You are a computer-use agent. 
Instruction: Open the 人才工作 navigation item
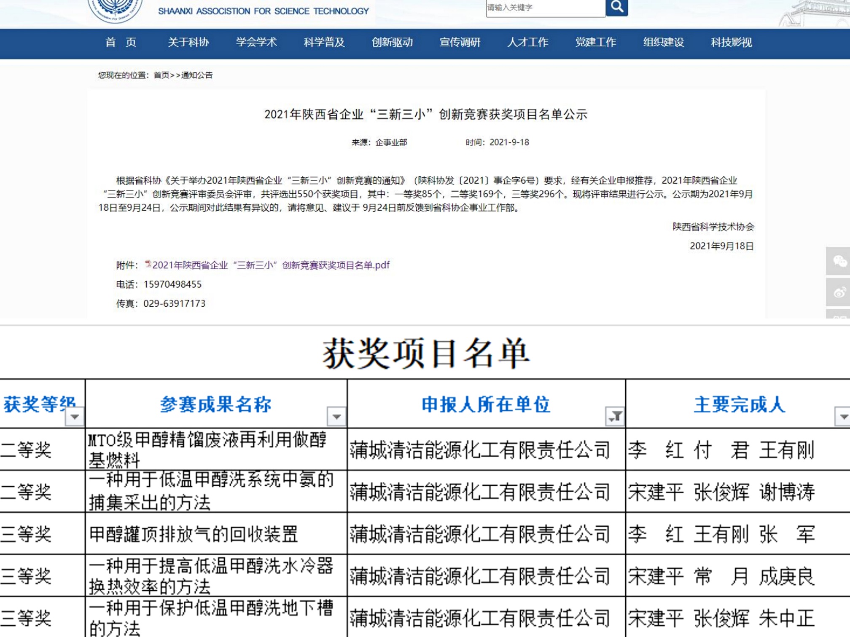coord(528,42)
